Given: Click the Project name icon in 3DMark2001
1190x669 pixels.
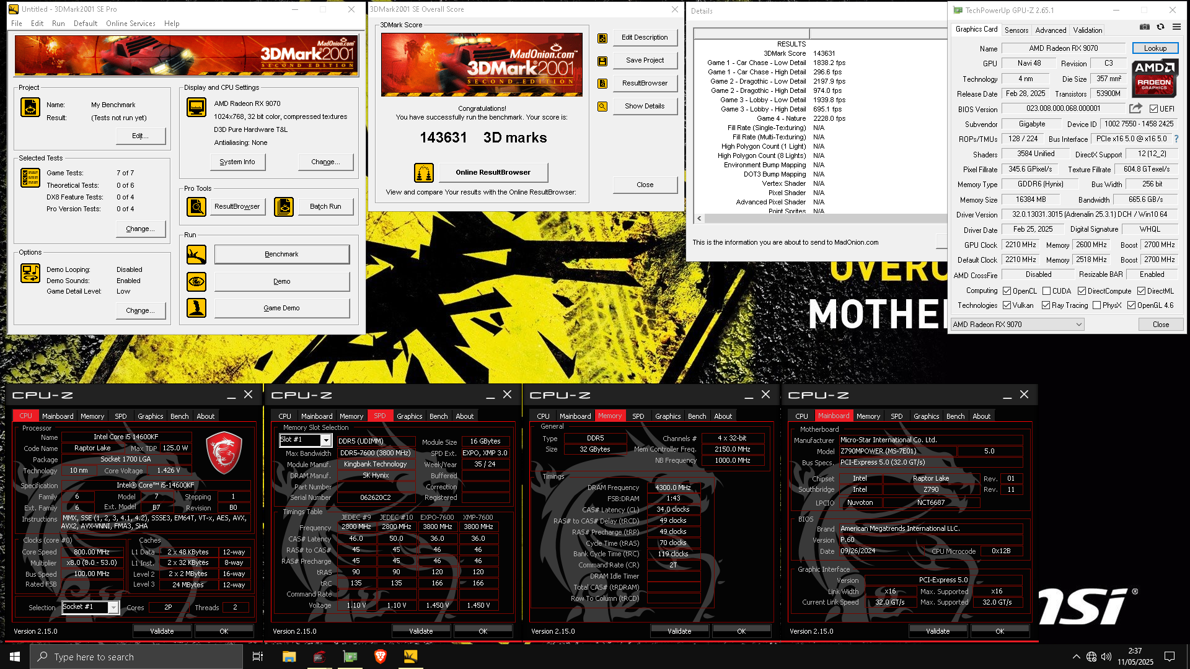Looking at the screenshot, I should click(30, 107).
